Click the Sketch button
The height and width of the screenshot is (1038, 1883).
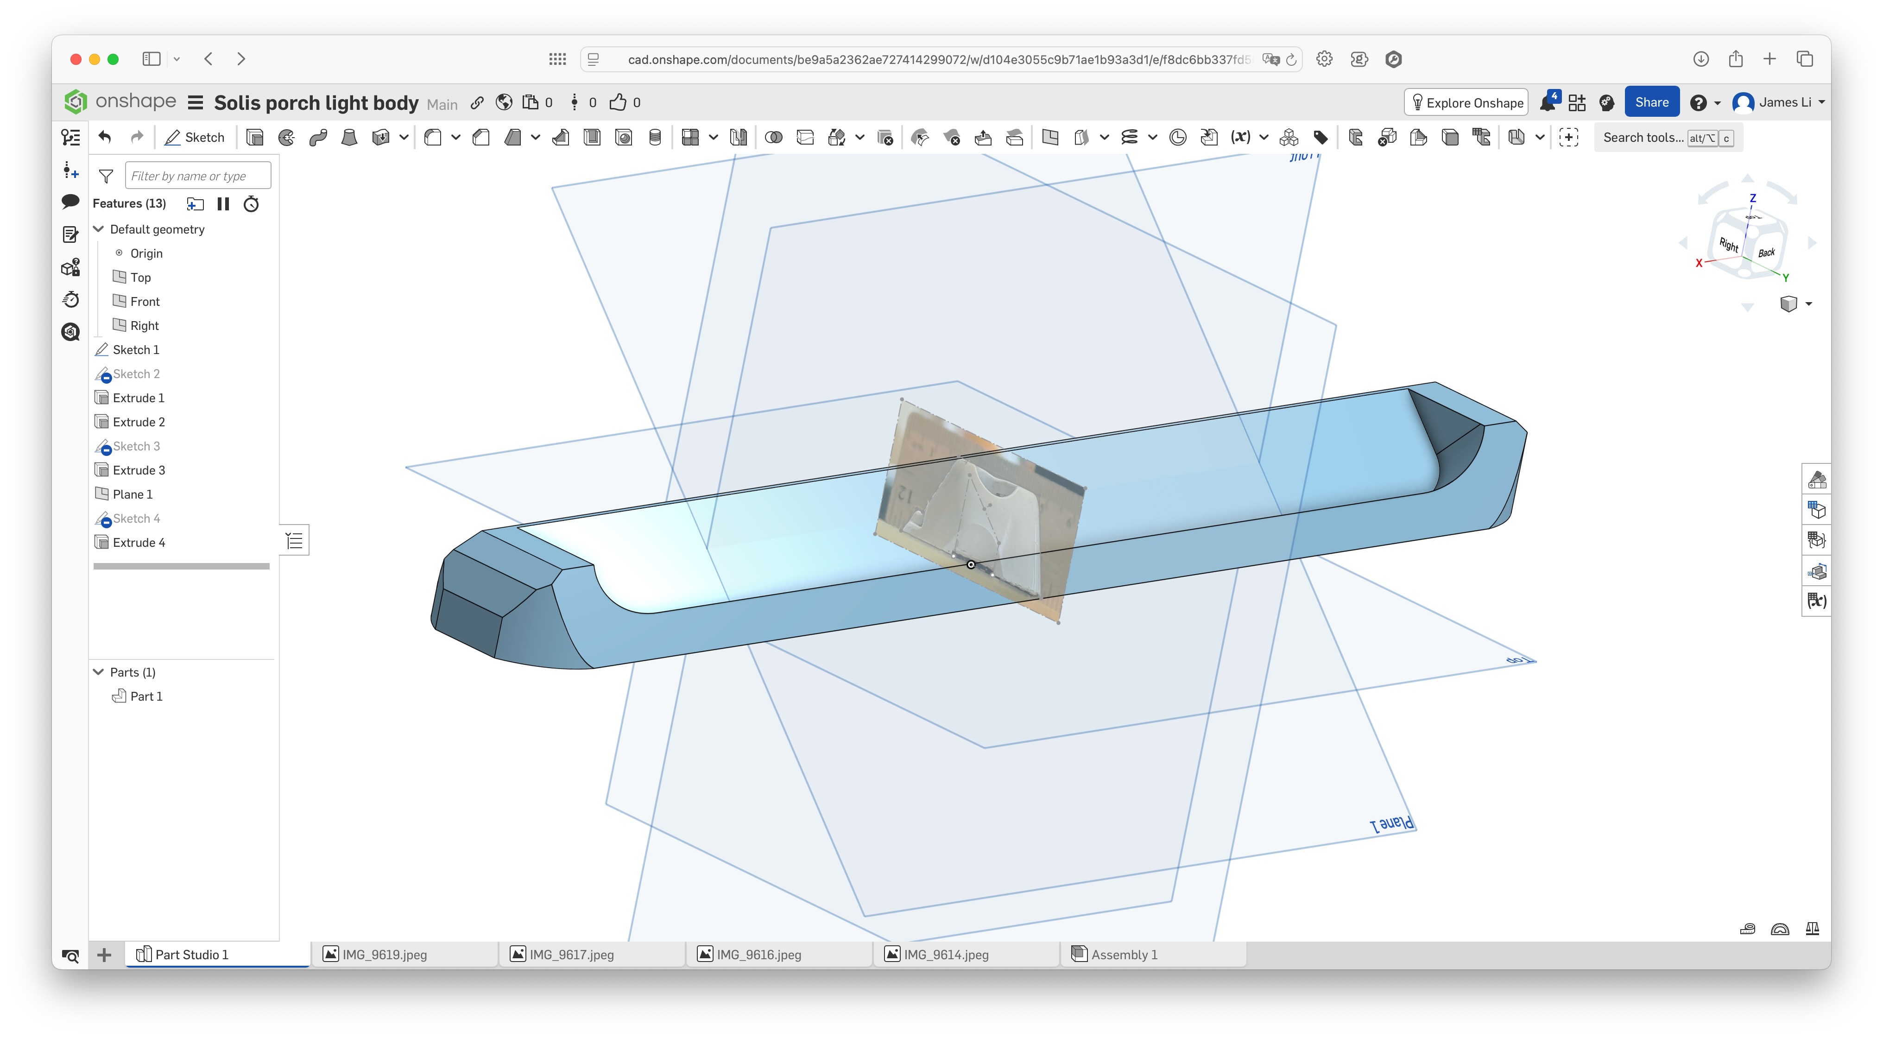tap(195, 138)
